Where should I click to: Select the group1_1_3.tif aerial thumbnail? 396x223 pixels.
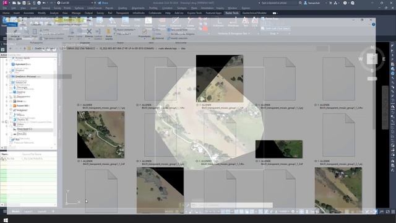click(x=279, y=149)
